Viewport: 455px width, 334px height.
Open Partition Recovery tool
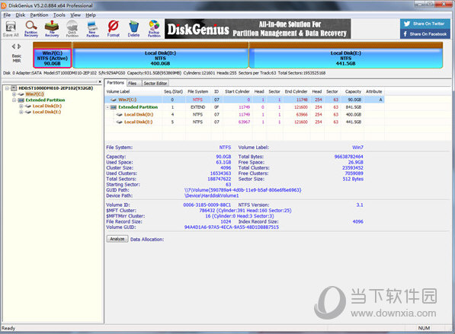(x=31, y=29)
